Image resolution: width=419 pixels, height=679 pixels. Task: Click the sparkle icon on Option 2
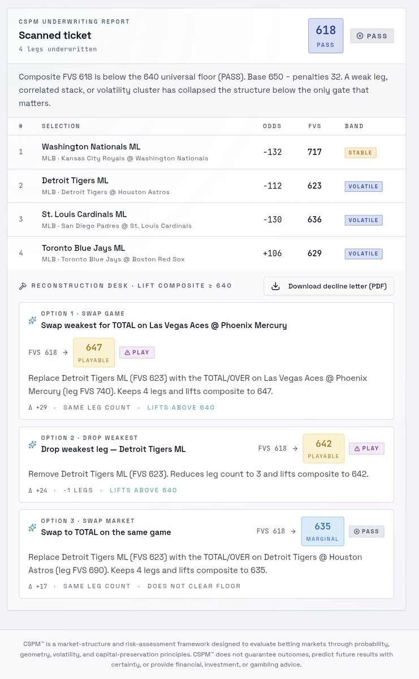[x=33, y=445]
